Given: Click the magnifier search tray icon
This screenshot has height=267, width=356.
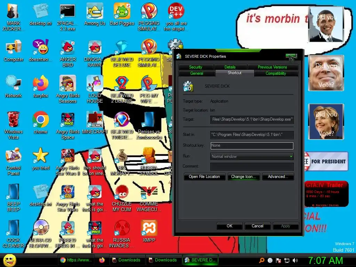Looking at the screenshot, I should pyautogui.click(x=262, y=260).
